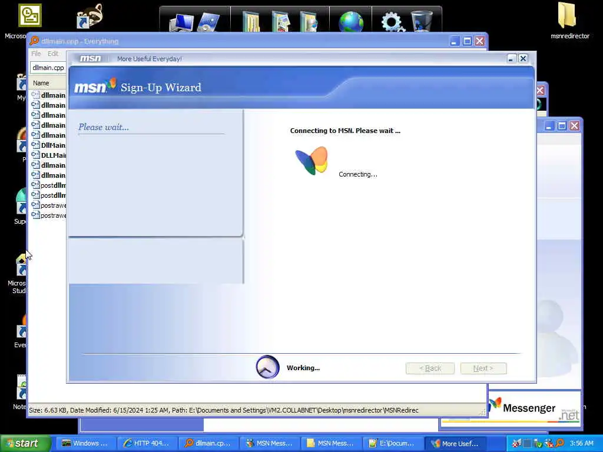Click the red X messenger icon in system tray
Screen dimensions: 603x452
tap(516, 443)
